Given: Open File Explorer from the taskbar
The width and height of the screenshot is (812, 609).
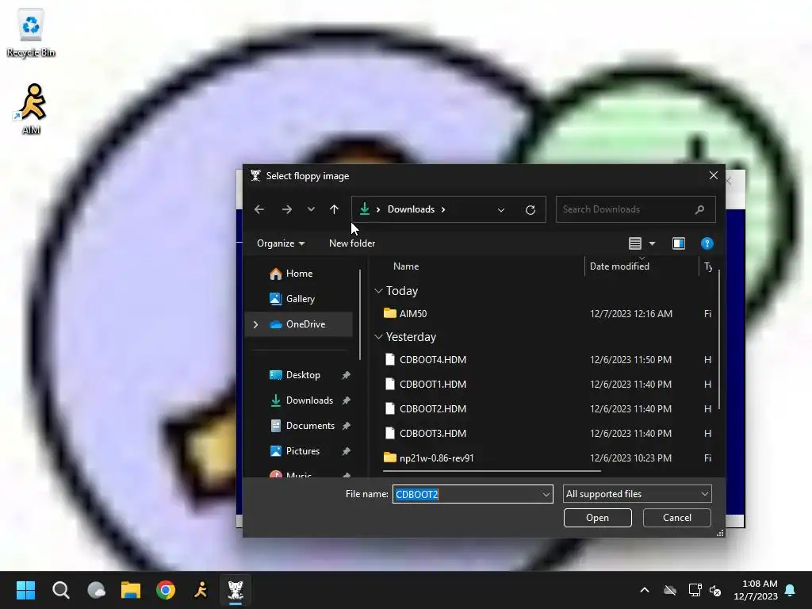Looking at the screenshot, I should [x=131, y=590].
